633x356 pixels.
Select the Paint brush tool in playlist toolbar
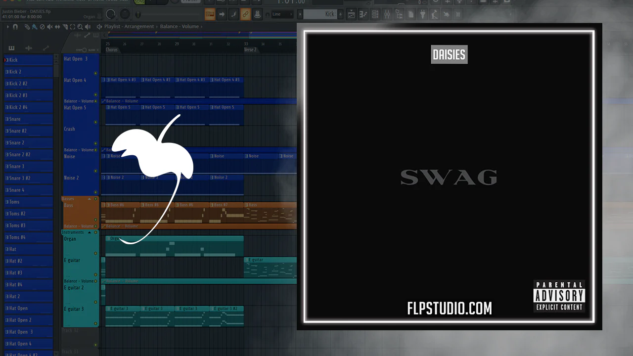[34, 27]
